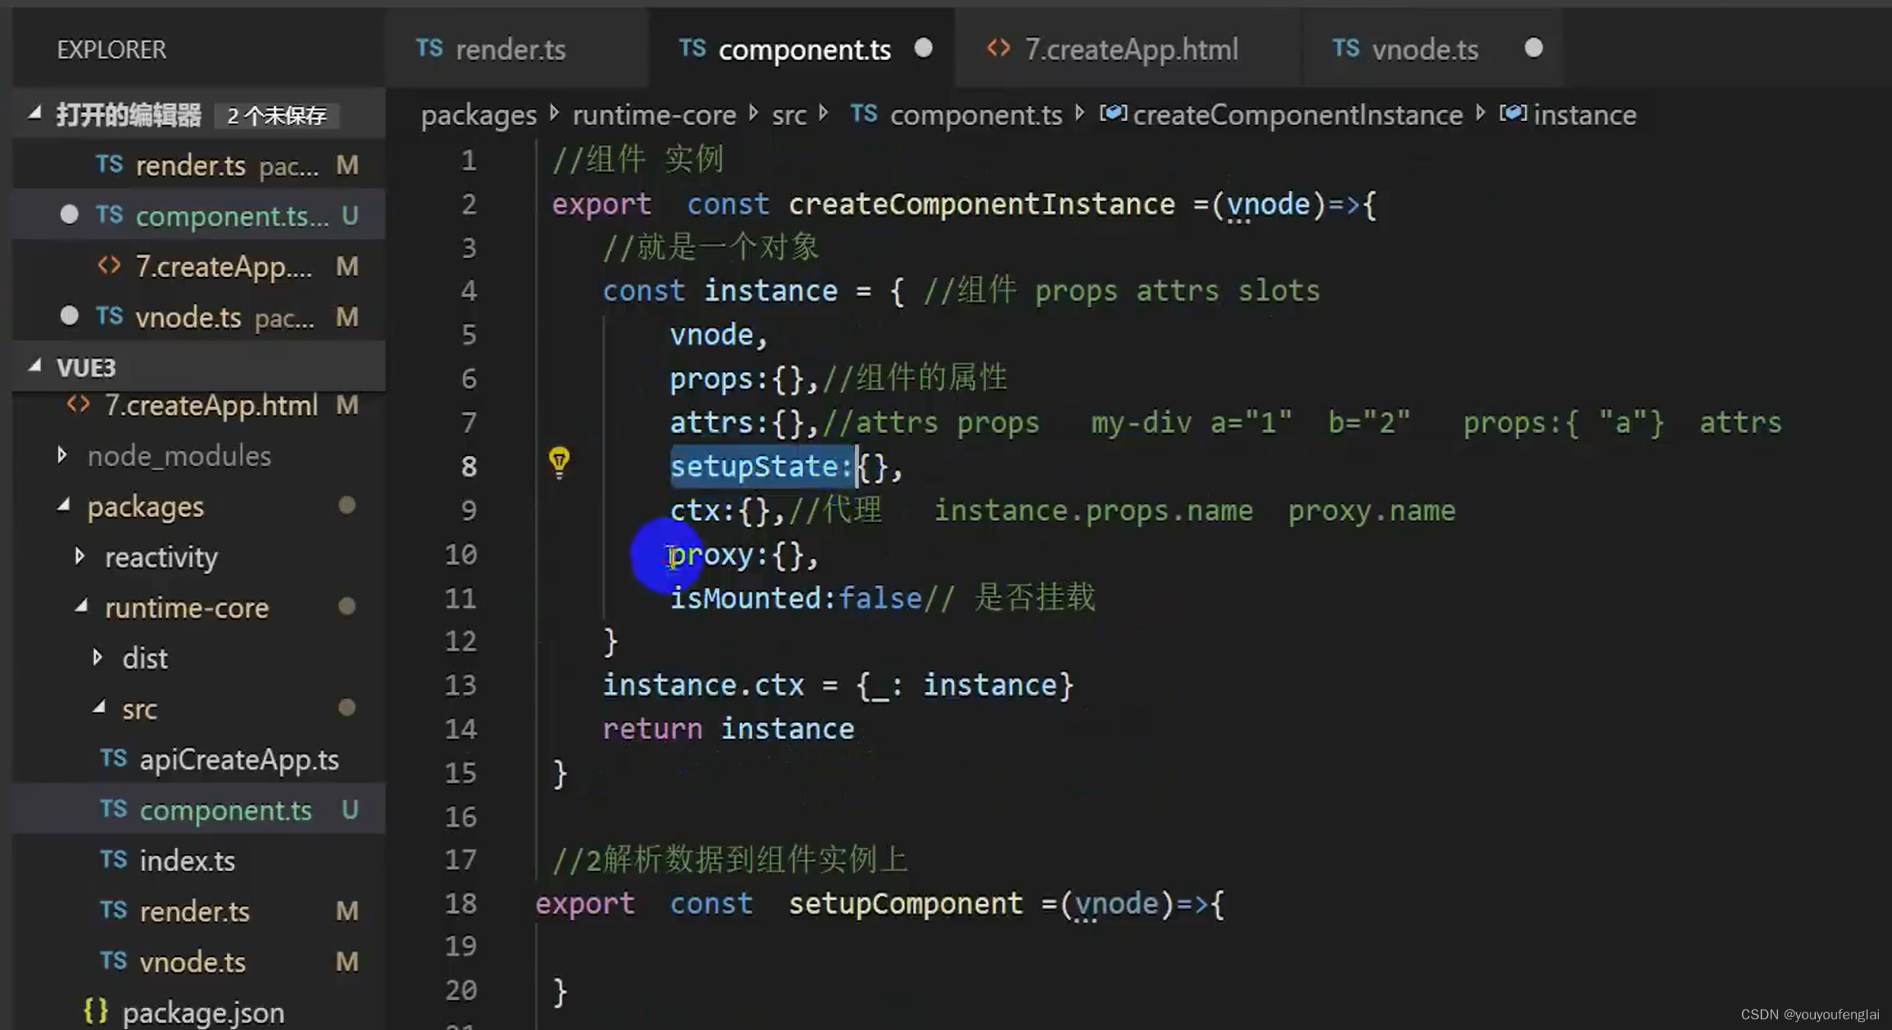Image resolution: width=1892 pixels, height=1030 pixels.
Task: Switch to the vnode.ts editor tab
Action: coord(1431,49)
